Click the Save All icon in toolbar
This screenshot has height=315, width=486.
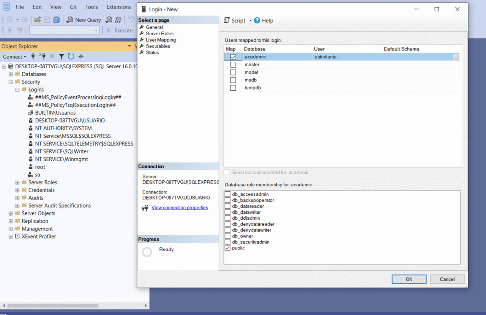[x=56, y=20]
